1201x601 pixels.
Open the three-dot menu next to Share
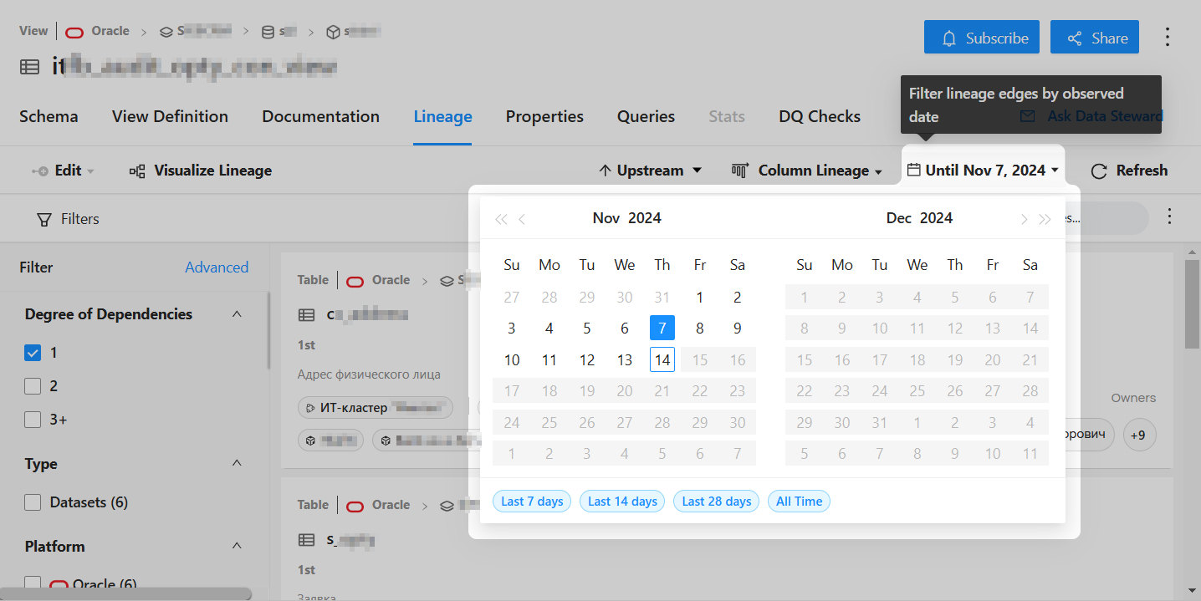[x=1168, y=38]
